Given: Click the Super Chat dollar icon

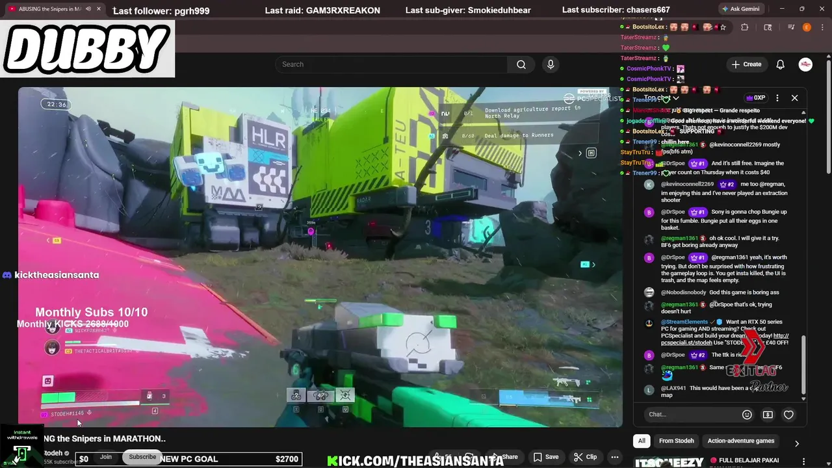Looking at the screenshot, I should click(x=768, y=415).
